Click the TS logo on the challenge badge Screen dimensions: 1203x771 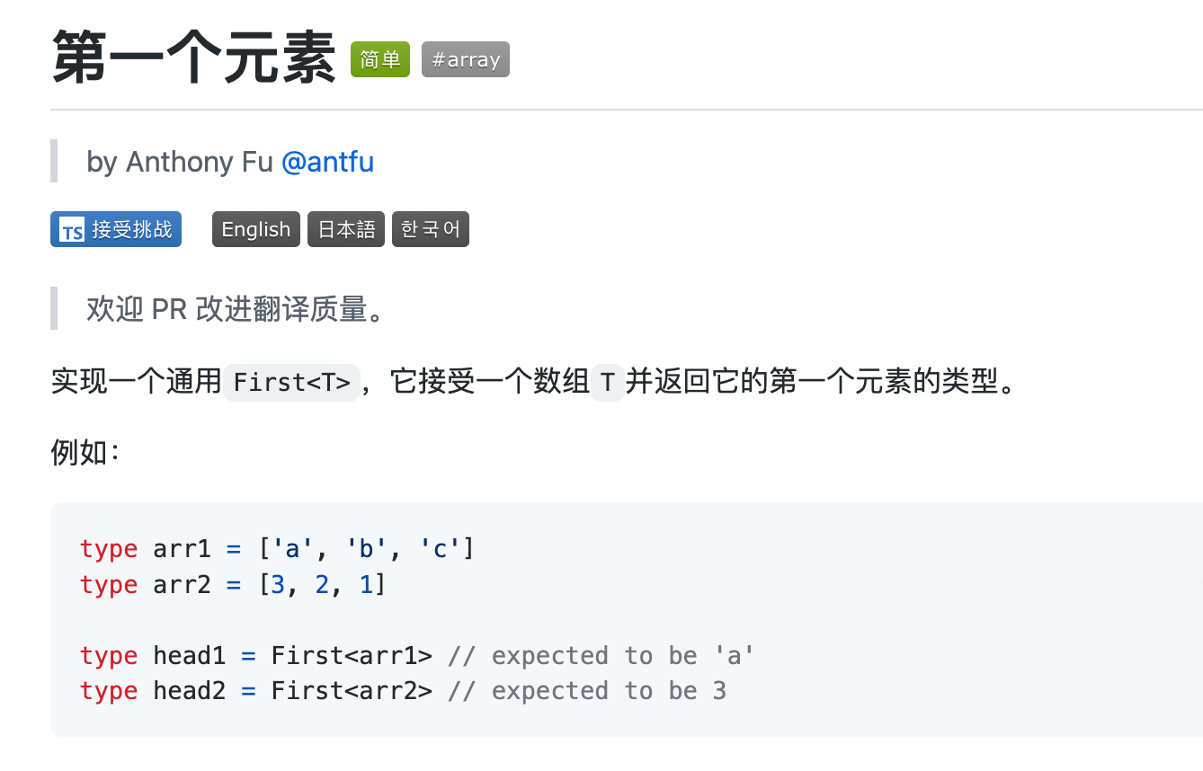coord(72,230)
